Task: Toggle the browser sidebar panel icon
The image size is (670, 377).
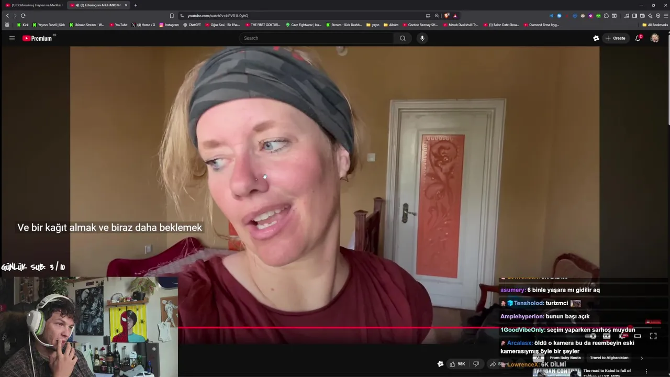Action: point(634,16)
